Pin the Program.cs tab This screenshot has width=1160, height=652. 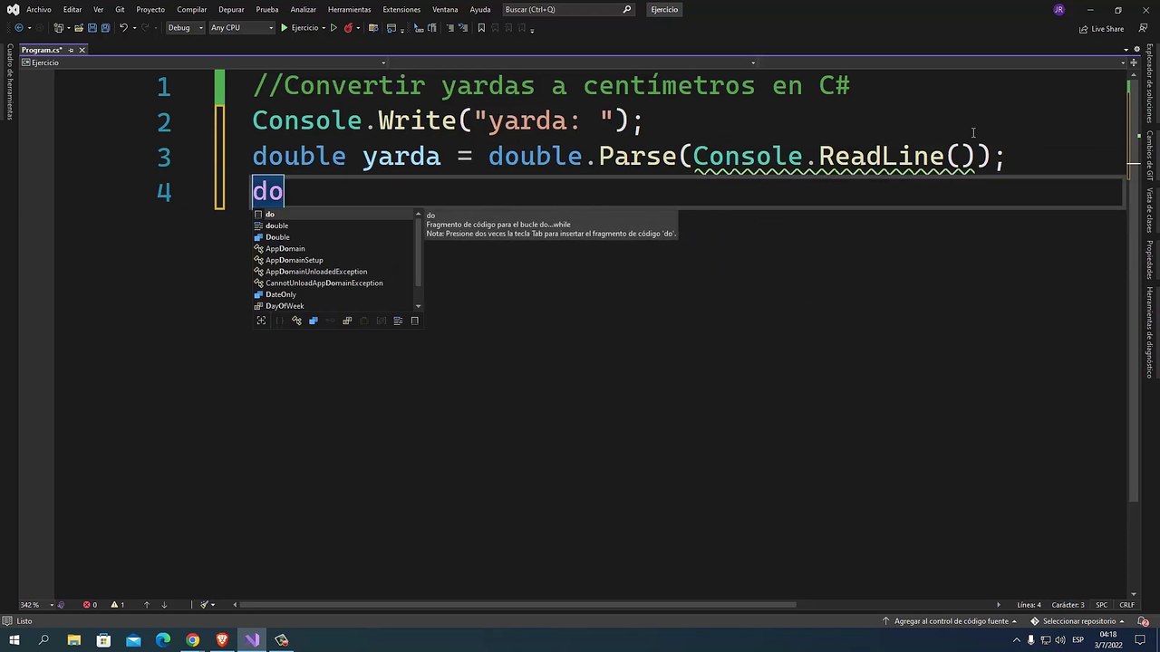pos(71,50)
